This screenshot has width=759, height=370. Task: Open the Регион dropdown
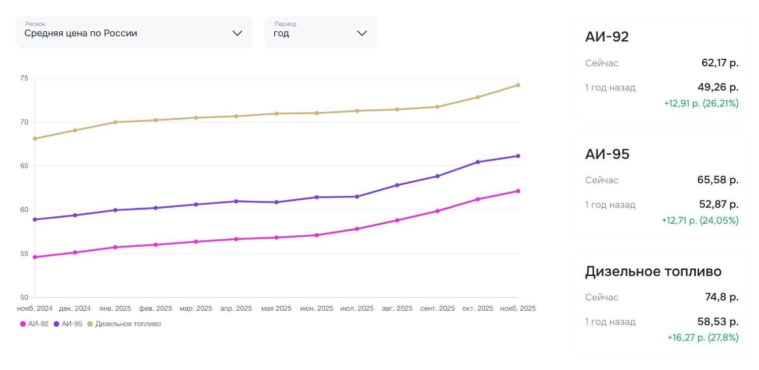(x=133, y=32)
